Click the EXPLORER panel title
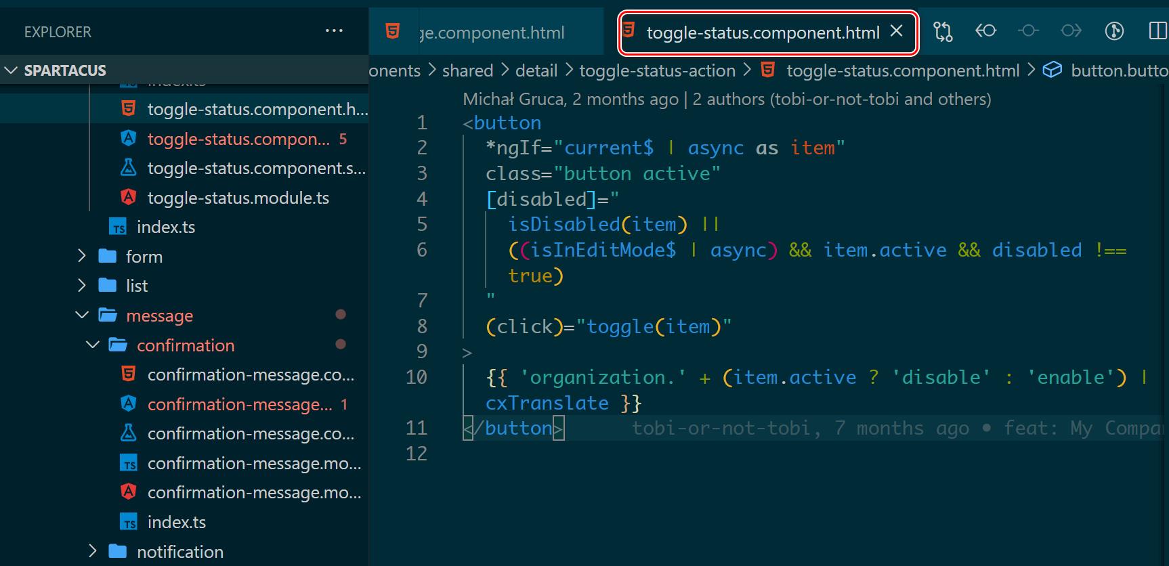The height and width of the screenshot is (566, 1169). click(x=58, y=32)
